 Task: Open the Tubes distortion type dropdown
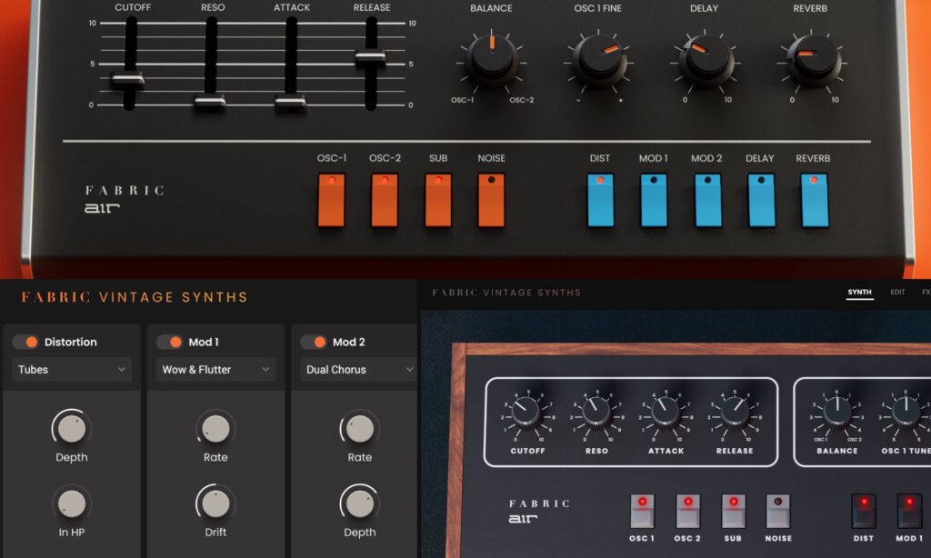pyautogui.click(x=71, y=370)
